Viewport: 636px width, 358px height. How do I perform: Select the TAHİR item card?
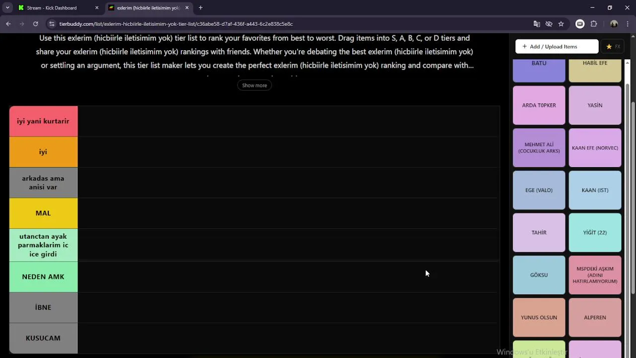pos(539,232)
